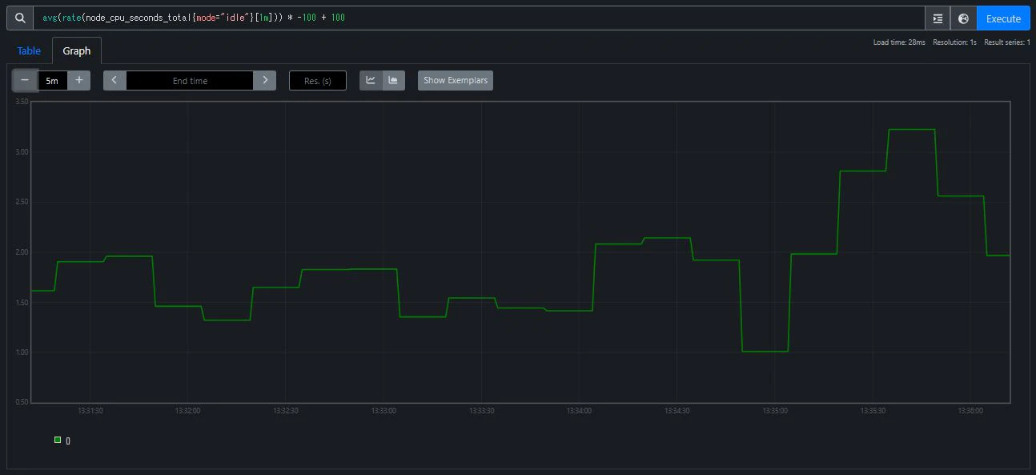1036x475 pixels.
Task: Click the 2.00 y-axis label
Action: tap(22, 252)
